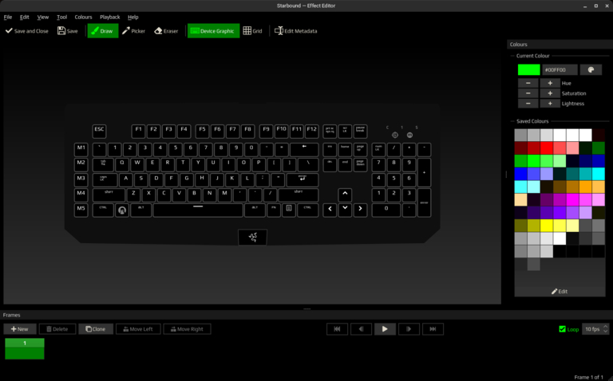613x381 pixels.
Task: Maximize the Effect Editor window
Action: point(595,6)
